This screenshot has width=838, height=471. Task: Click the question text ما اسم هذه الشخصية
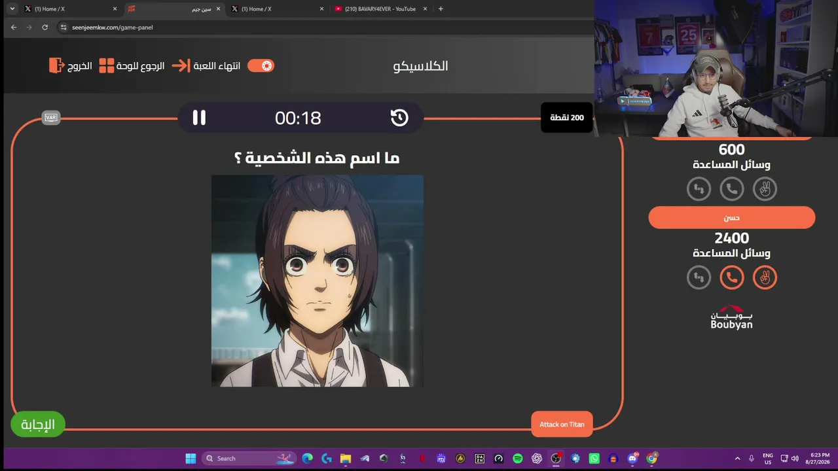pyautogui.click(x=317, y=158)
